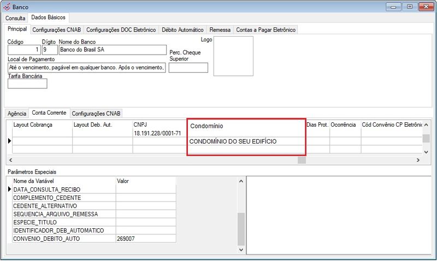
Task: Select the Débito Automático tab
Action: [x=183, y=29]
